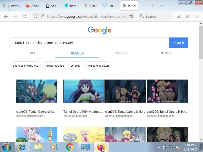Click the muted volume tray icon

tap(177, 147)
